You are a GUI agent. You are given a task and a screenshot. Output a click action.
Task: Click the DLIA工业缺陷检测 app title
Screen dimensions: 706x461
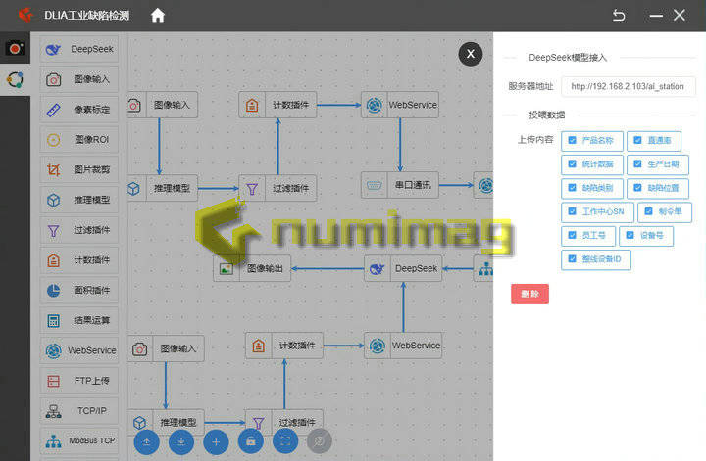tap(86, 16)
